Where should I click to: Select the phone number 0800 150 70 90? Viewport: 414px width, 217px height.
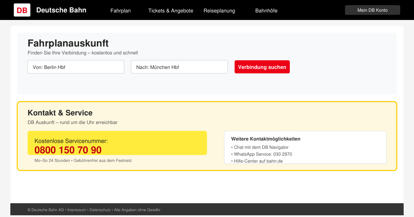[68, 150]
